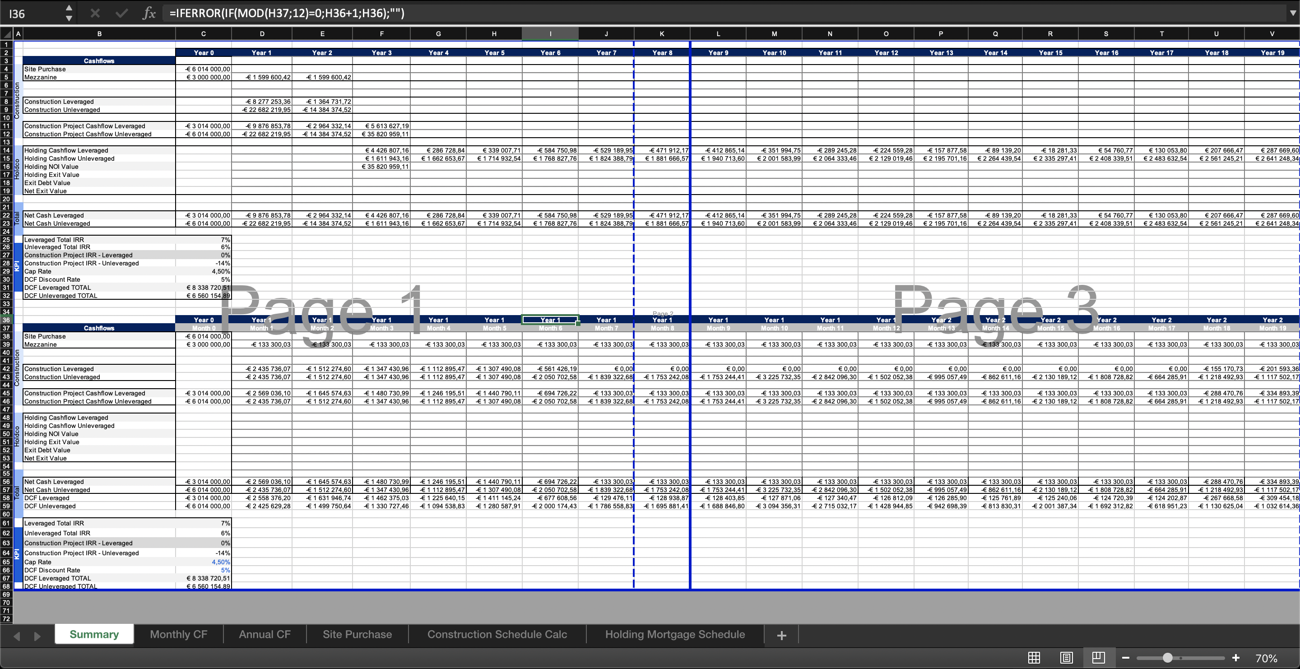Click the top Cashflows header cell
This screenshot has width=1300, height=669.
pyautogui.click(x=99, y=61)
